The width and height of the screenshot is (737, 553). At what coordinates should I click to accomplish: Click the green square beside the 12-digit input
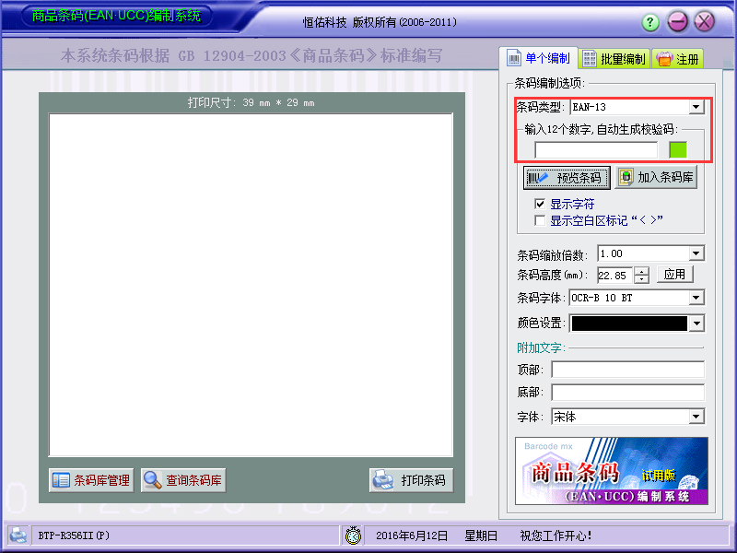pyautogui.click(x=678, y=150)
